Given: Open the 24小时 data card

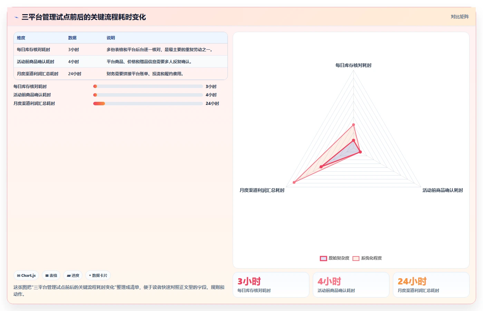Looking at the screenshot, I should 431,285.
